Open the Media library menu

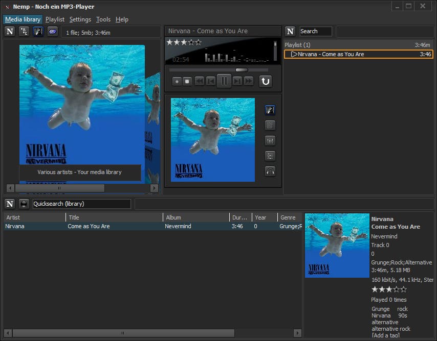[23, 19]
